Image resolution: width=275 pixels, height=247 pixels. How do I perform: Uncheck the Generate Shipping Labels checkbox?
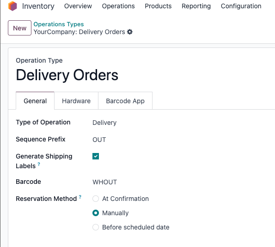point(96,156)
